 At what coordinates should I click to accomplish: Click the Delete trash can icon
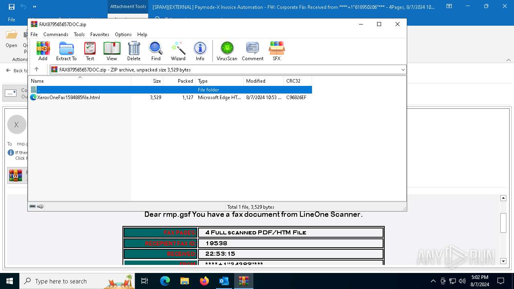(134, 51)
